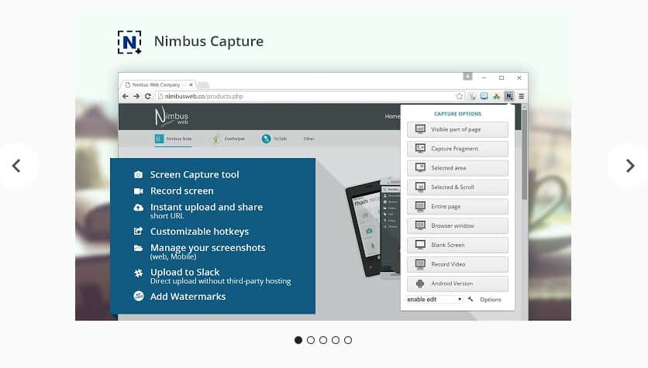Open the enable edit dropdown
This screenshot has width=648, height=368.
pos(434,300)
